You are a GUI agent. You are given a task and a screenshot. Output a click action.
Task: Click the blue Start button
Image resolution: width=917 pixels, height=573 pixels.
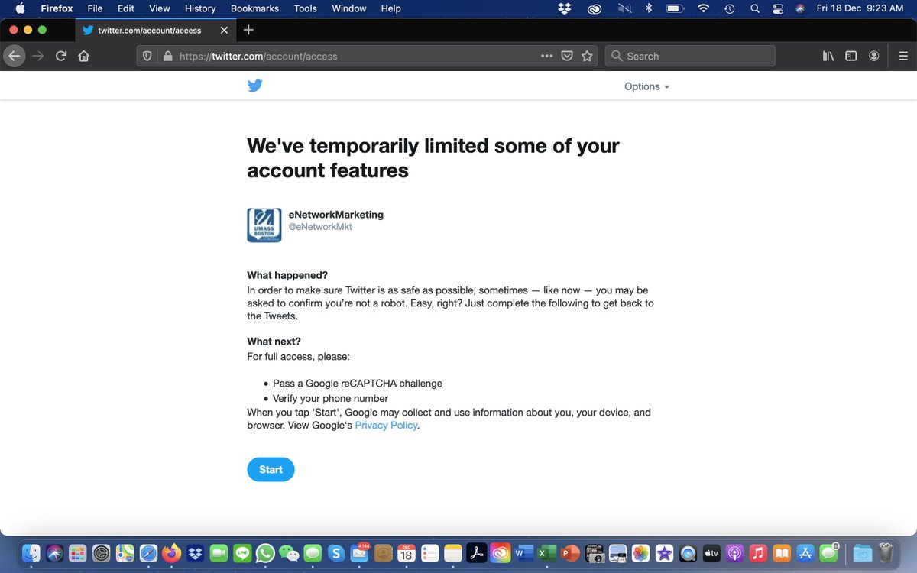pyautogui.click(x=271, y=469)
